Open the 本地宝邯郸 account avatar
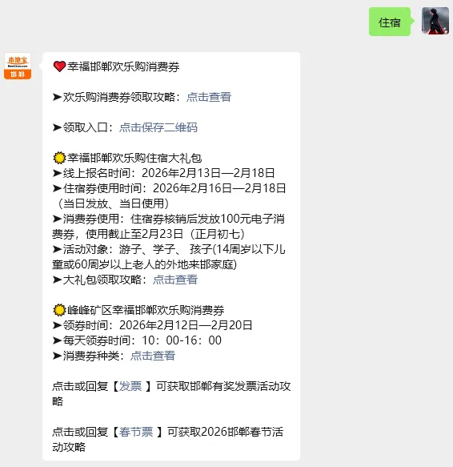The height and width of the screenshot is (467, 453). coord(18,66)
